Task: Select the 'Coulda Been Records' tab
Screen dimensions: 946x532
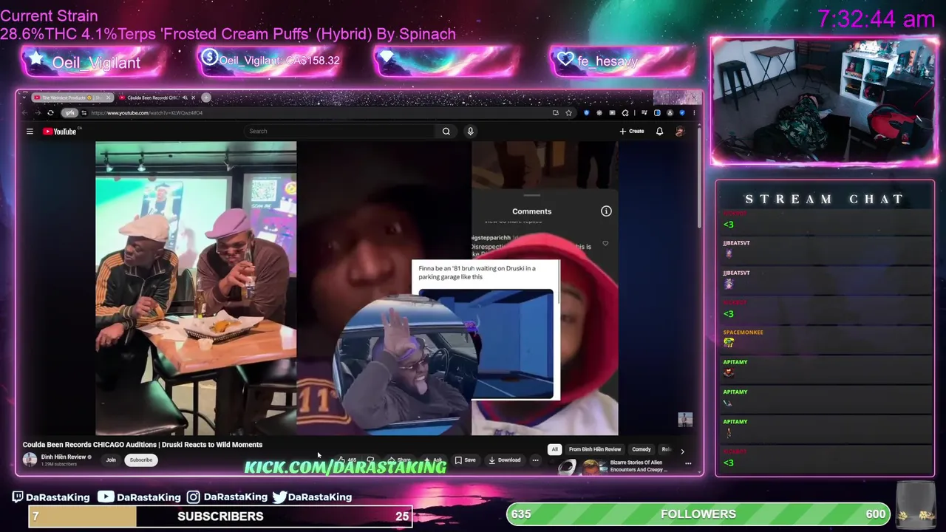Action: (x=156, y=98)
